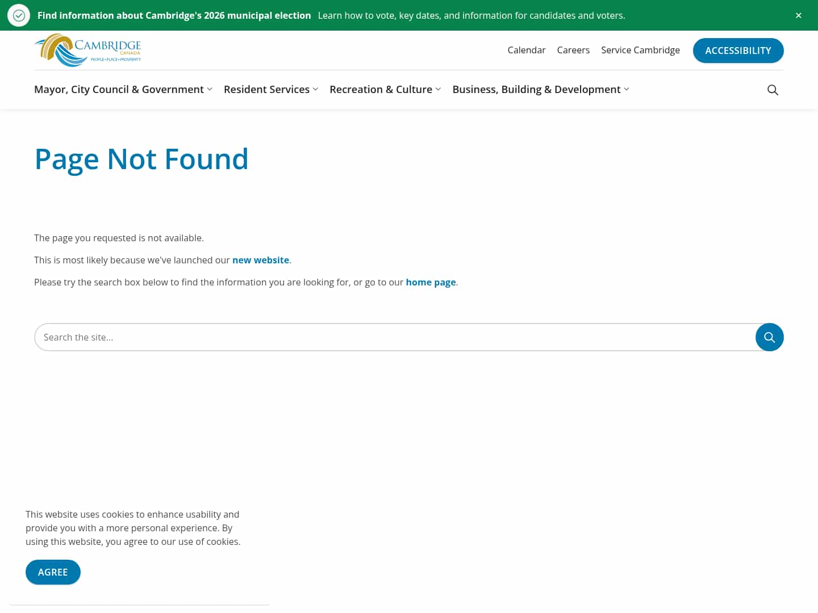Open the header search magnifier icon

[773, 90]
